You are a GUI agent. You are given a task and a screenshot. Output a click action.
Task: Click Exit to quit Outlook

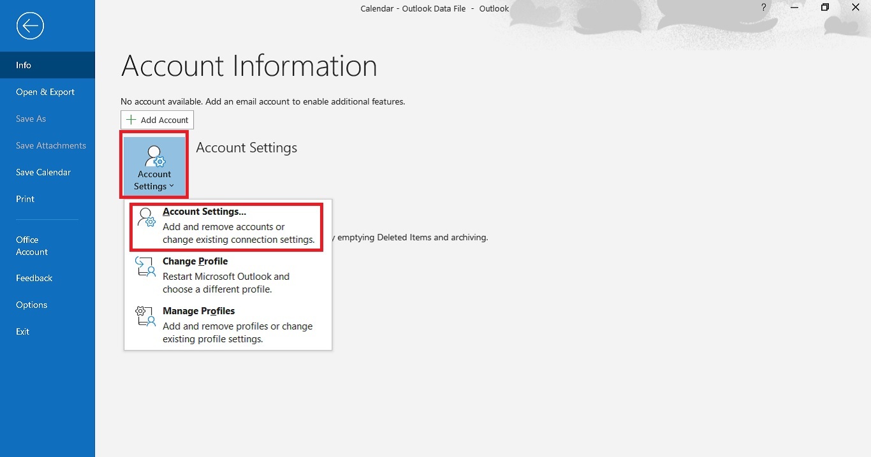[47, 331]
